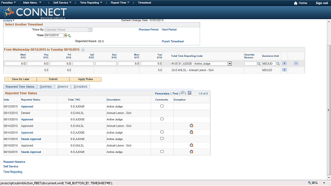Viewport: 331px width, 186px height.
Task: Click the Wed 8/12 hours field
Action: point(15,64)
